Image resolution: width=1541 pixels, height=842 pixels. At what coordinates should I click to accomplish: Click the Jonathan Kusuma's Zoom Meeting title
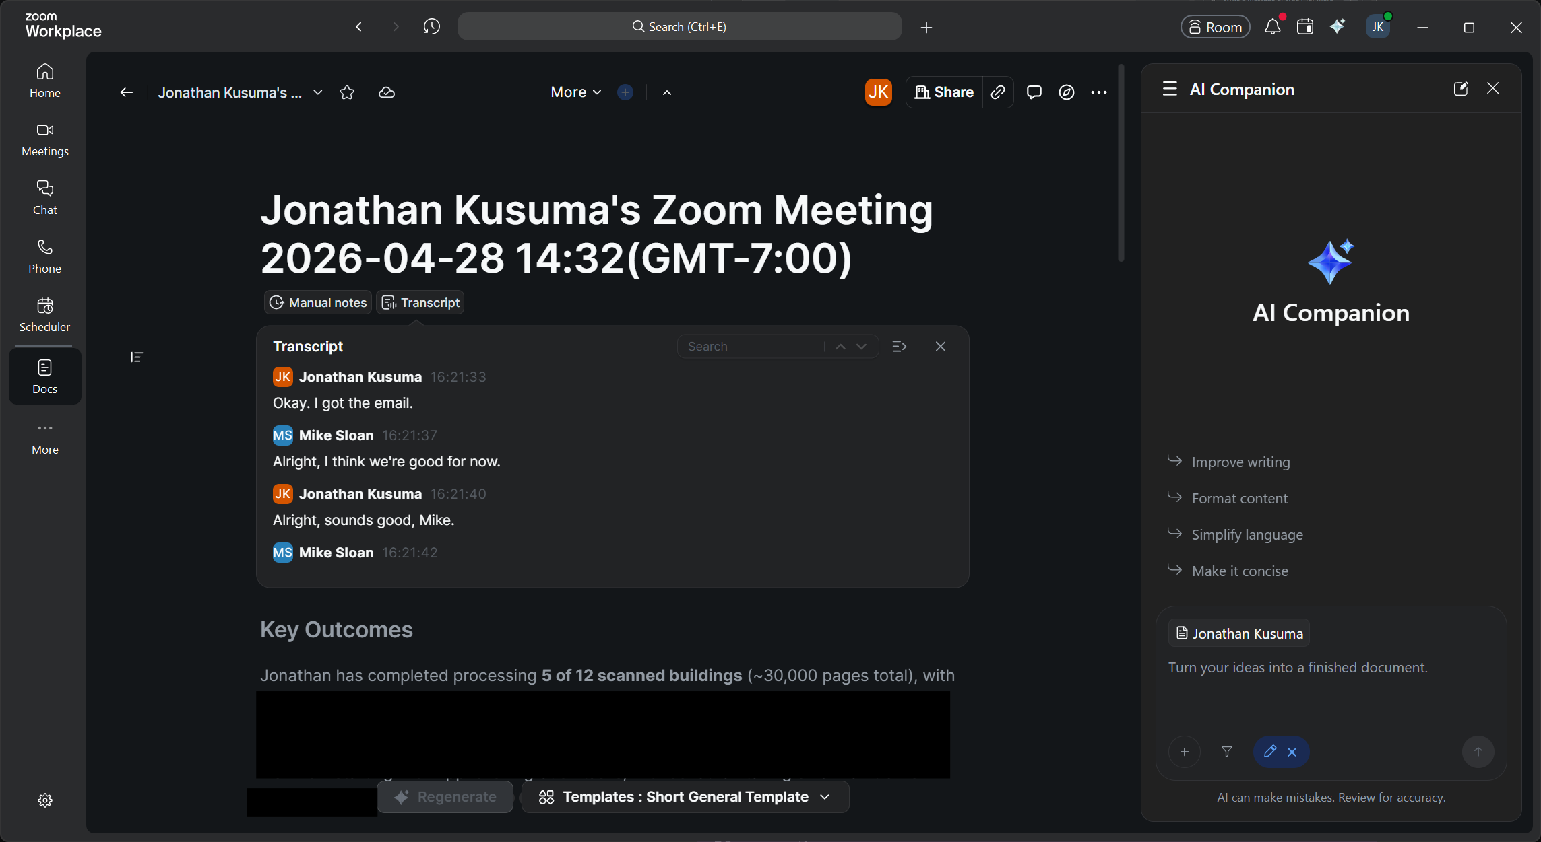coord(597,234)
